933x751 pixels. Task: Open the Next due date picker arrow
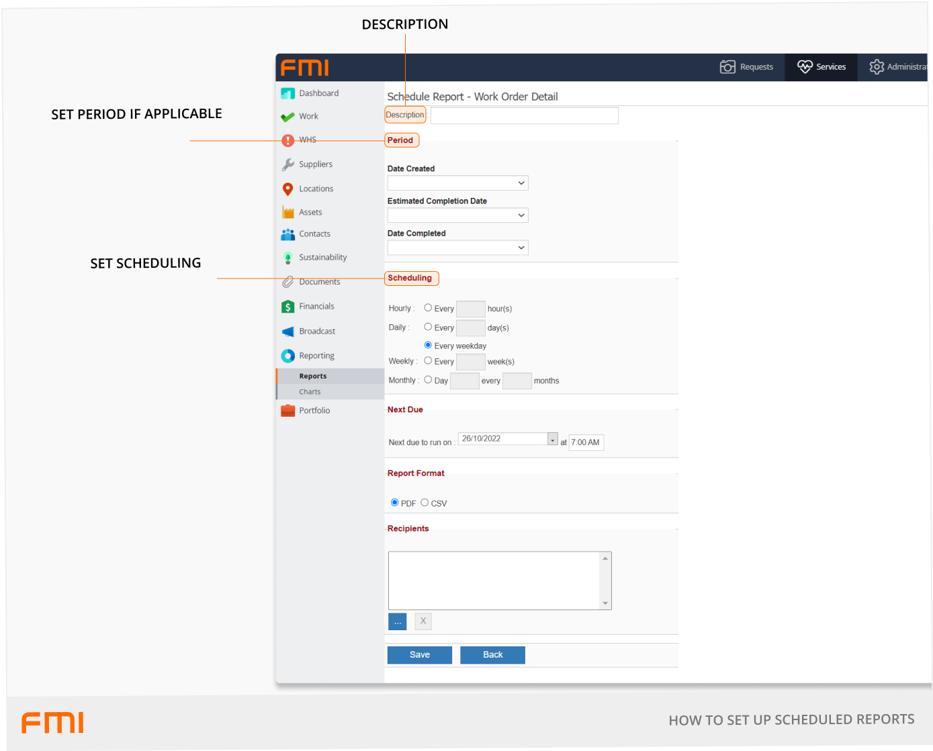[552, 439]
